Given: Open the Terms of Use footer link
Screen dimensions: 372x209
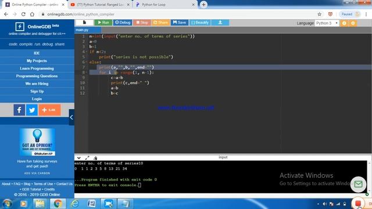Looking at the screenshot, I should click(43, 184).
